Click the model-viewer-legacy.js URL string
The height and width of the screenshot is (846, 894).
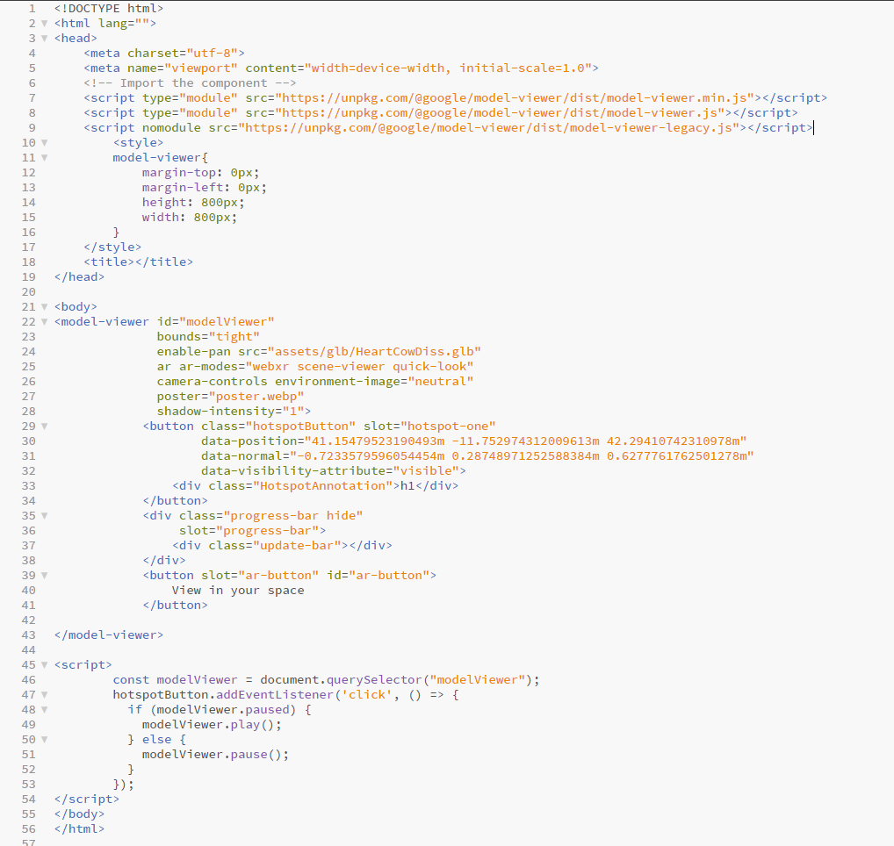click(x=489, y=127)
